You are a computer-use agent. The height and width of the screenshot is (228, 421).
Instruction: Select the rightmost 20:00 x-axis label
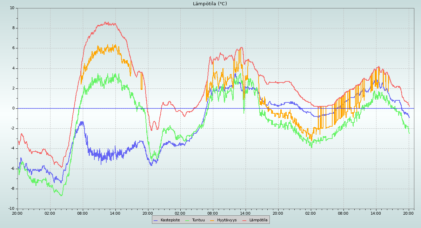pyautogui.click(x=408, y=213)
